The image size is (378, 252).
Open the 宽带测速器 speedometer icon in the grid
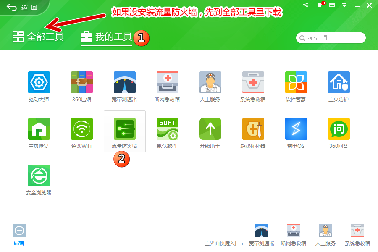pos(125,82)
